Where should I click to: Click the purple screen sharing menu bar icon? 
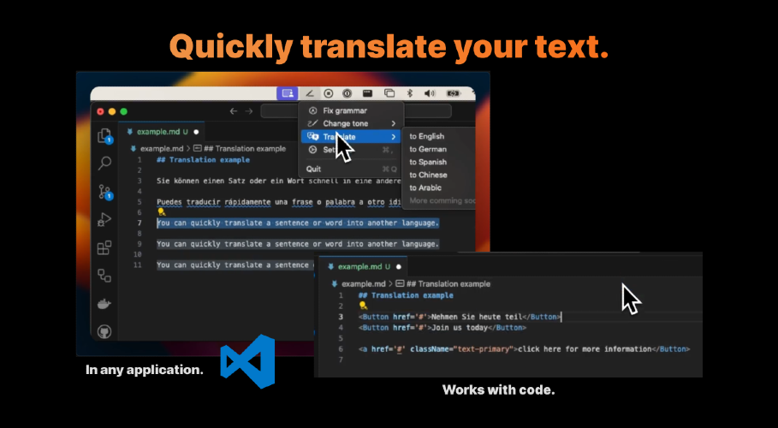pos(288,93)
